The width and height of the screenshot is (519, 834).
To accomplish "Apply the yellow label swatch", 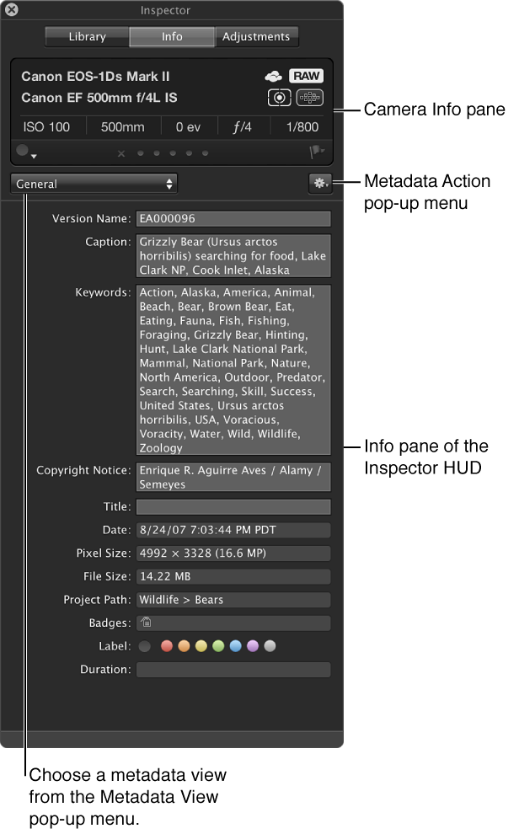I will (x=201, y=646).
